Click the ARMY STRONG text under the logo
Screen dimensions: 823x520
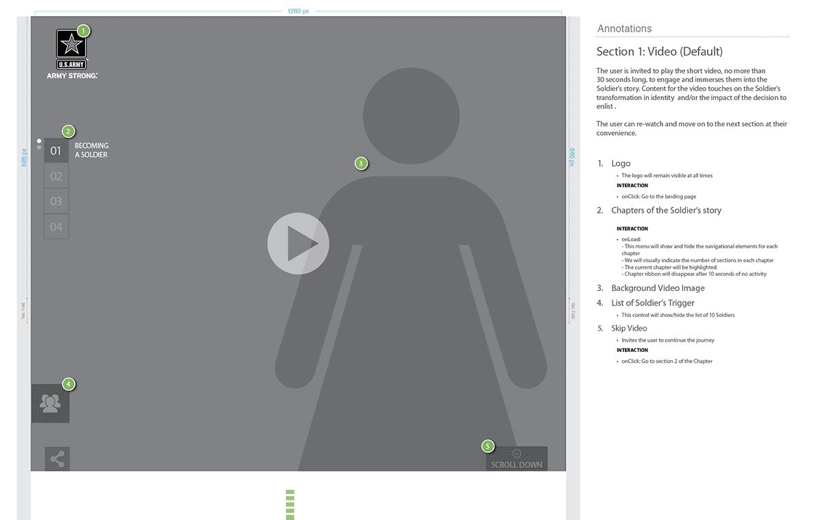coord(71,75)
